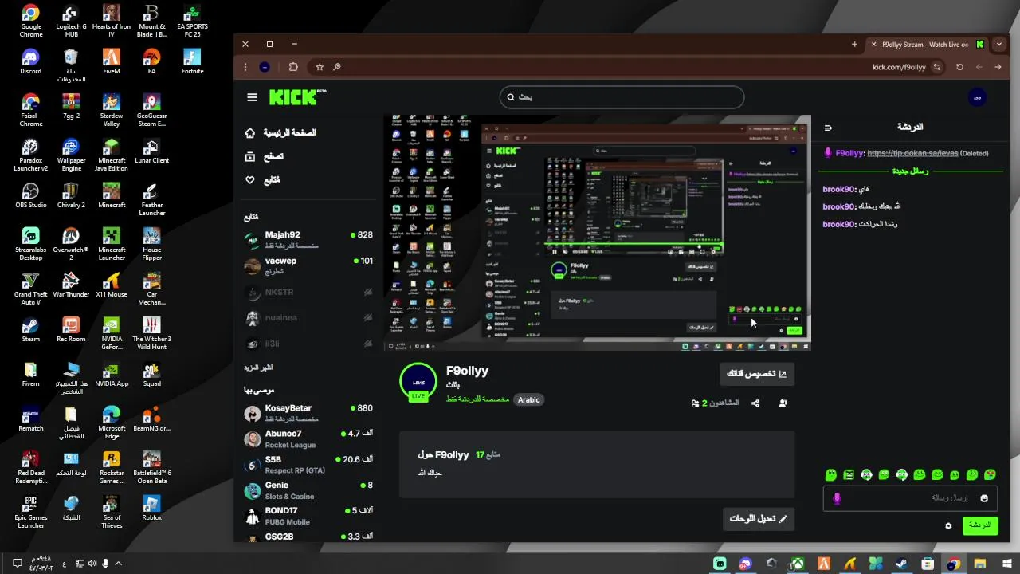This screenshot has width=1020, height=574.
Task: Open chat settings gear icon
Action: coord(948,526)
